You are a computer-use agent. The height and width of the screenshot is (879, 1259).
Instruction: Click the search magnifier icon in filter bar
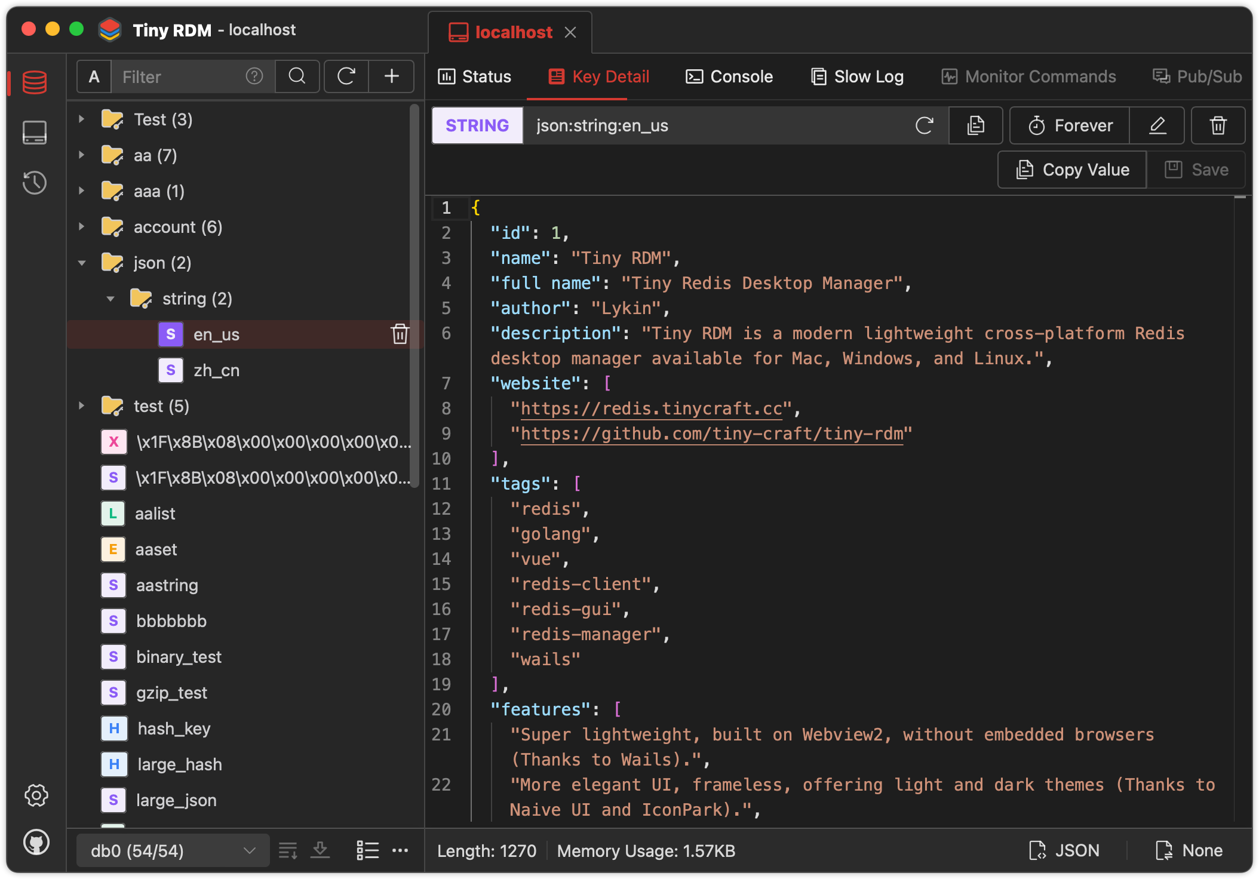click(x=297, y=76)
